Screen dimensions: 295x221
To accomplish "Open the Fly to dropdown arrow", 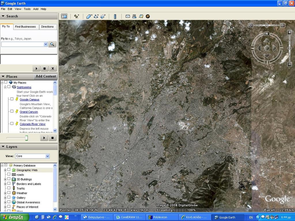I will [x=46, y=44].
